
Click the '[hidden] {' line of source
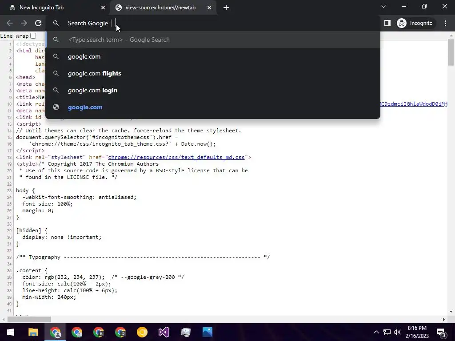click(x=32, y=230)
